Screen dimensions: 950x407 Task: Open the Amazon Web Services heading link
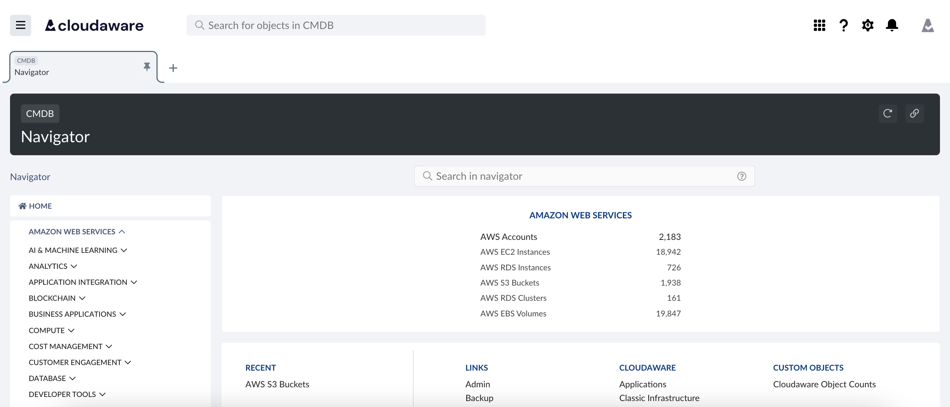pyautogui.click(x=580, y=215)
